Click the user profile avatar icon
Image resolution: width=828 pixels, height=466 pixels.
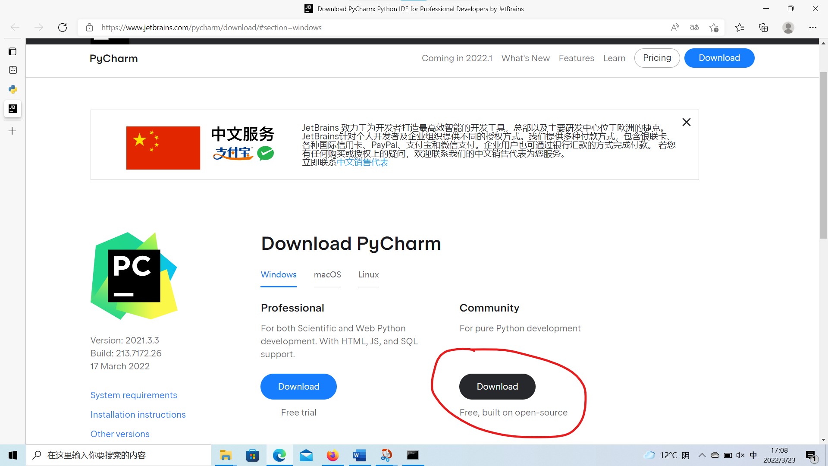(788, 28)
